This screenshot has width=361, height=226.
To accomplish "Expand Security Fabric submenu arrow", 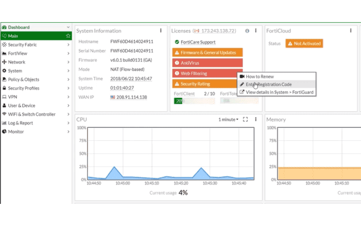I will (68, 45).
